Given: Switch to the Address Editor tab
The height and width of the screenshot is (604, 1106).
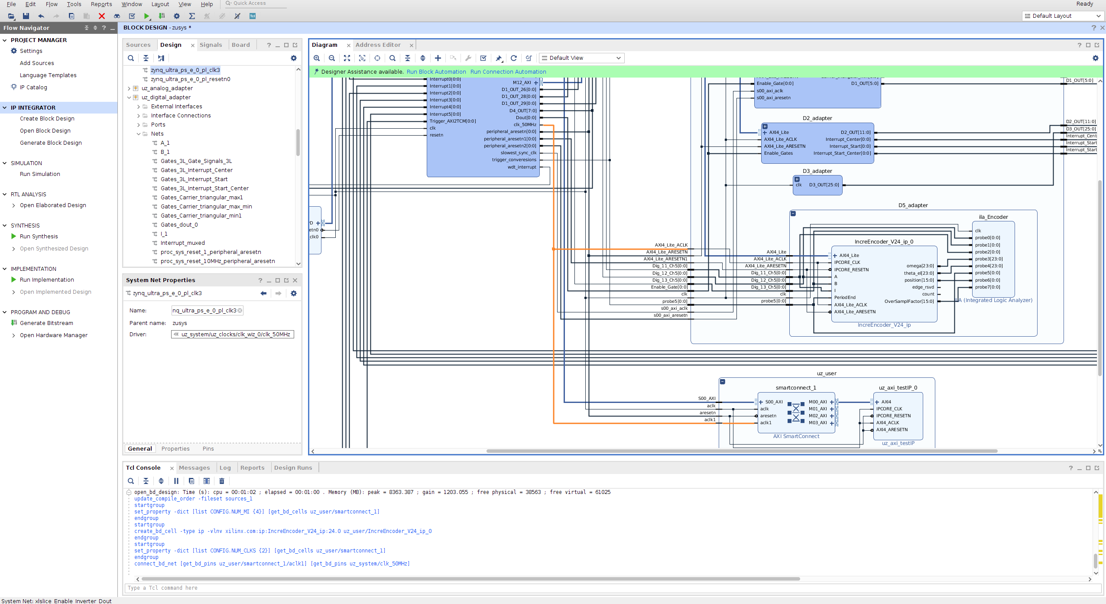Looking at the screenshot, I should (x=378, y=45).
